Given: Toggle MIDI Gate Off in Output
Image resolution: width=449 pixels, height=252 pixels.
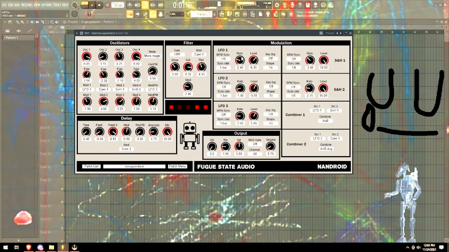Looking at the screenshot, I should coord(255,144).
